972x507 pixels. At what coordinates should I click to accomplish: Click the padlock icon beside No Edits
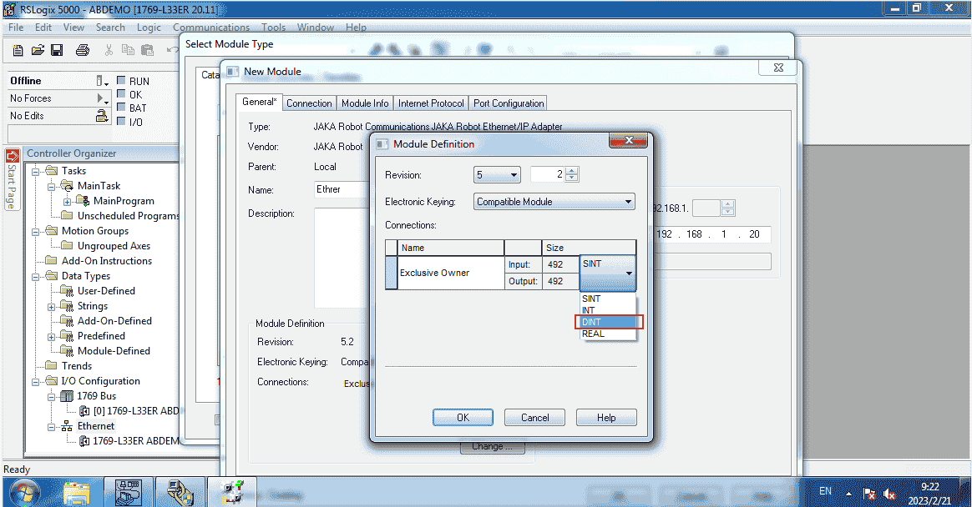point(101,116)
